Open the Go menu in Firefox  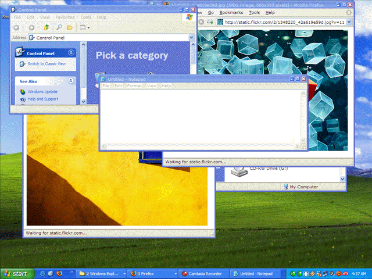click(211, 13)
